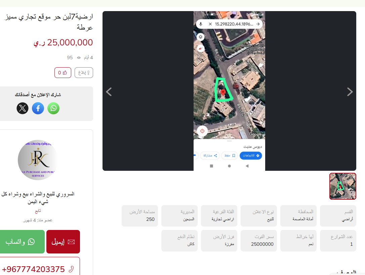Report this ad with إبلاغ button
The height and width of the screenshot is (275, 365).
[x=84, y=73]
